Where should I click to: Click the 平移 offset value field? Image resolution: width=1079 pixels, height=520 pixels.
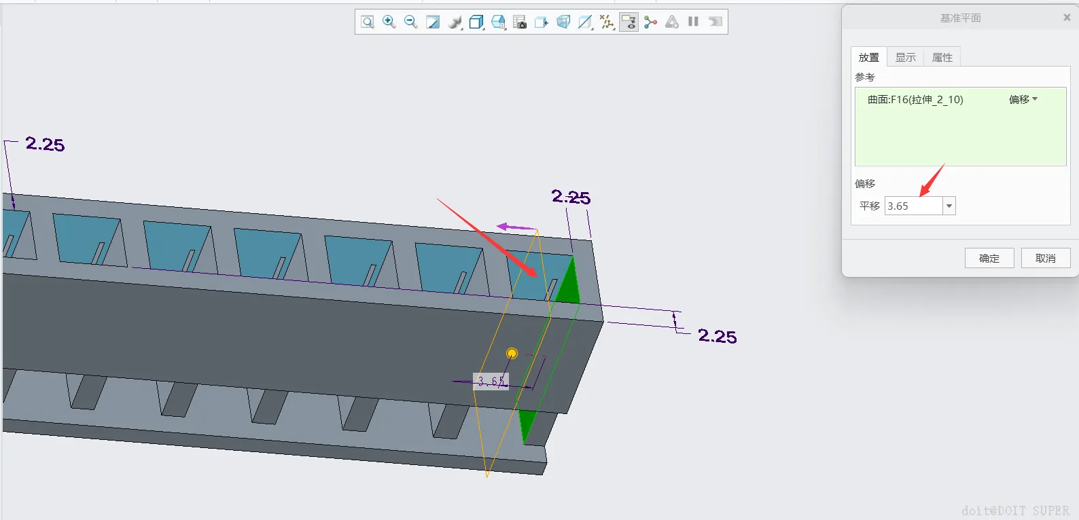coord(913,206)
